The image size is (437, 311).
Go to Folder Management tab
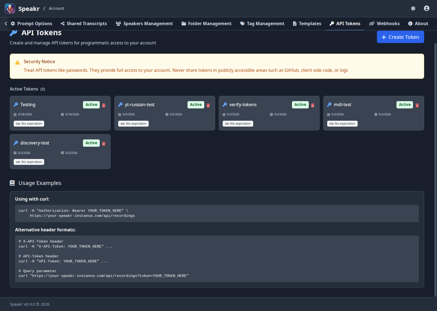pyautogui.click(x=206, y=23)
